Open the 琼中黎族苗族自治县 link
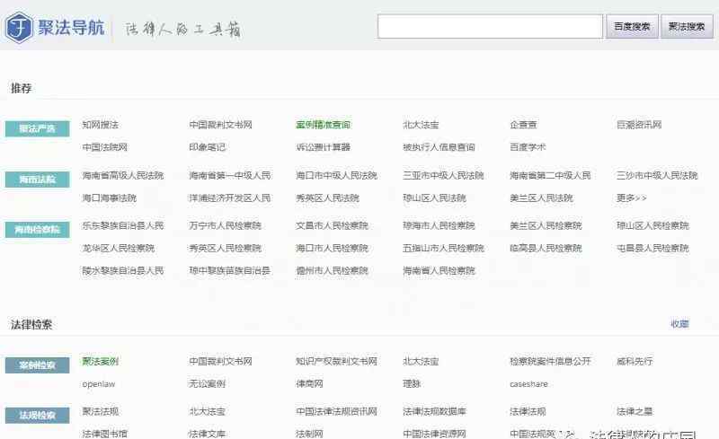Screen dimensions: 719x439 click(230, 270)
